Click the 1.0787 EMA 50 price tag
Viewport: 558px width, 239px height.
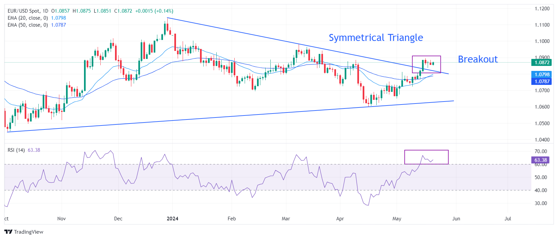542,82
